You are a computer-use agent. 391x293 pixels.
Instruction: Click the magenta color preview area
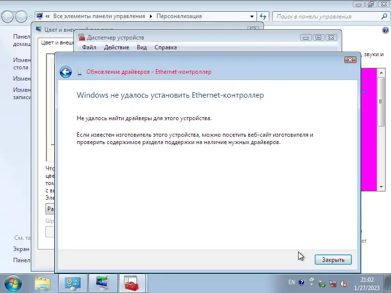tap(369, 129)
